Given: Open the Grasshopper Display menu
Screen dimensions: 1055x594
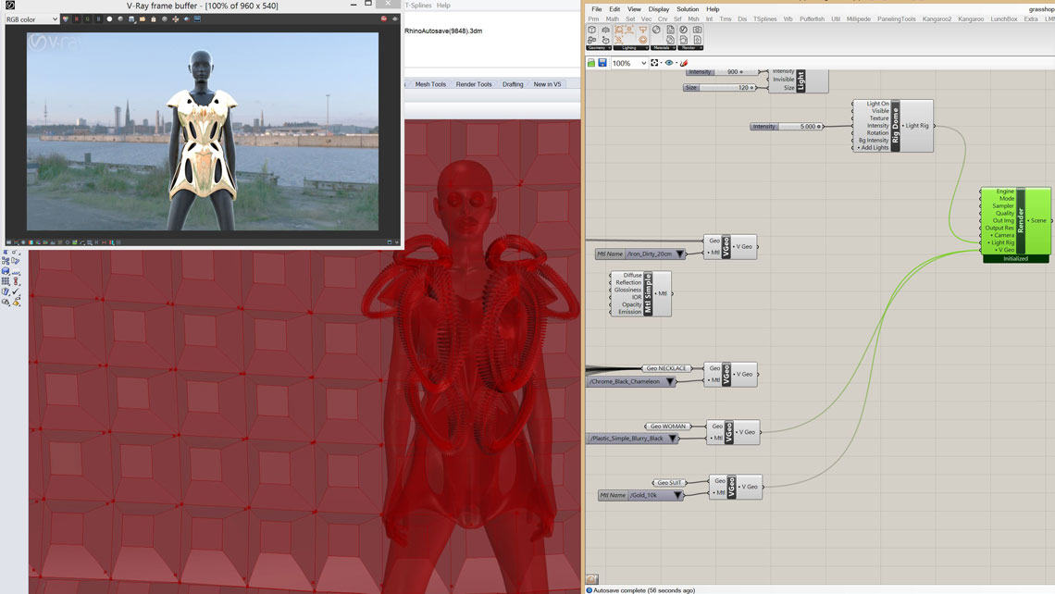Looking at the screenshot, I should point(659,9).
